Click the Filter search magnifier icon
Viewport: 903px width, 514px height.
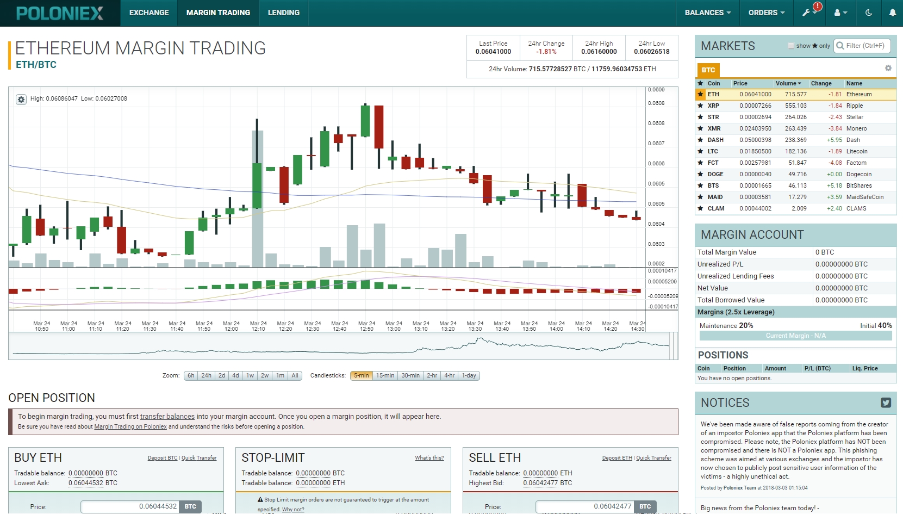[x=839, y=46]
